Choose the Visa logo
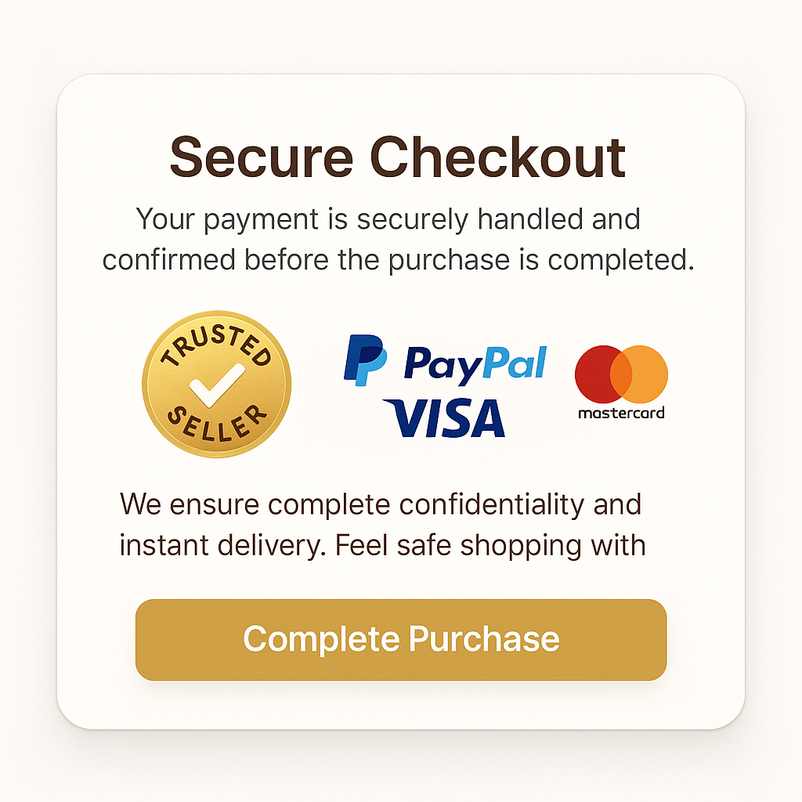802x802 pixels. (x=444, y=417)
